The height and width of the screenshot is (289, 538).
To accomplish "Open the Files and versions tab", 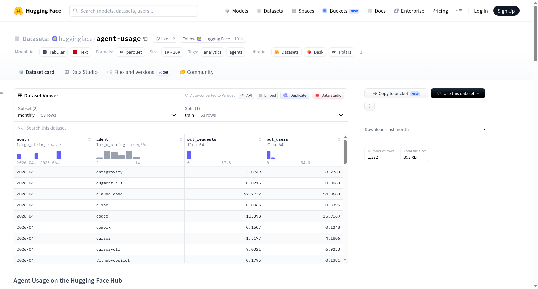I will pos(139,72).
